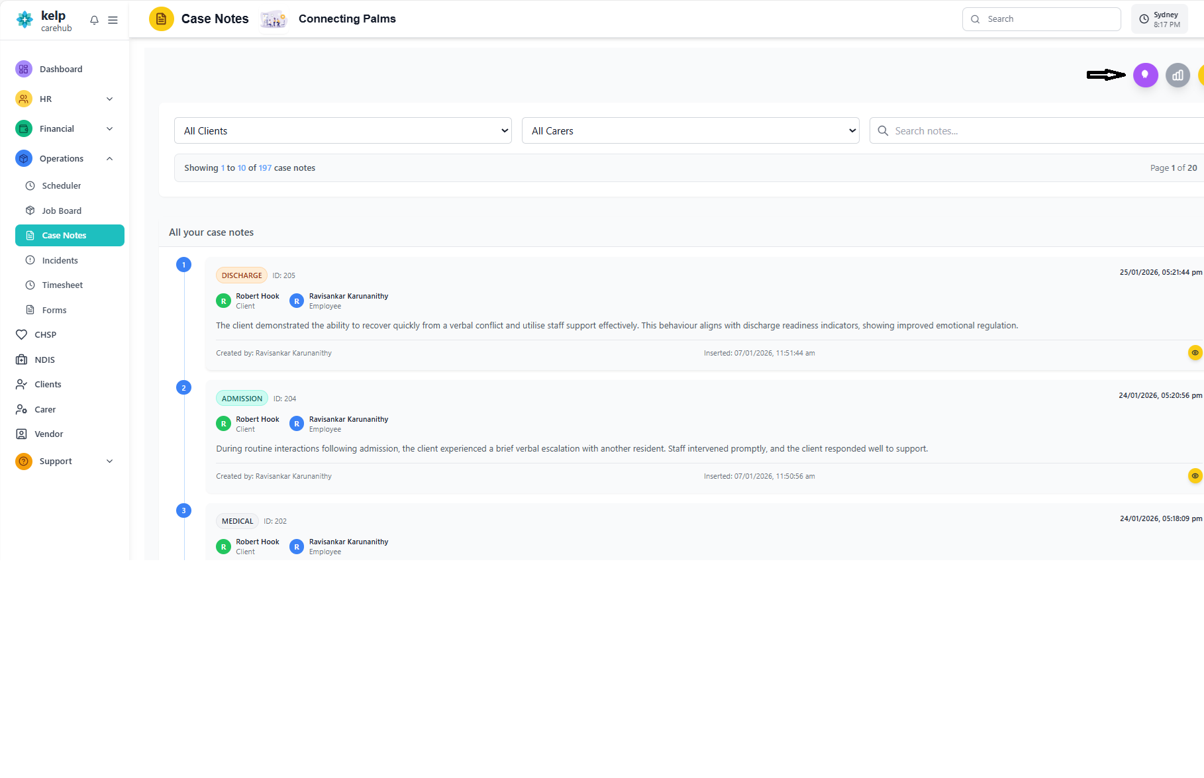Image resolution: width=1204 pixels, height=778 pixels.
Task: Select the Job Board sidebar item
Action: tap(61, 211)
